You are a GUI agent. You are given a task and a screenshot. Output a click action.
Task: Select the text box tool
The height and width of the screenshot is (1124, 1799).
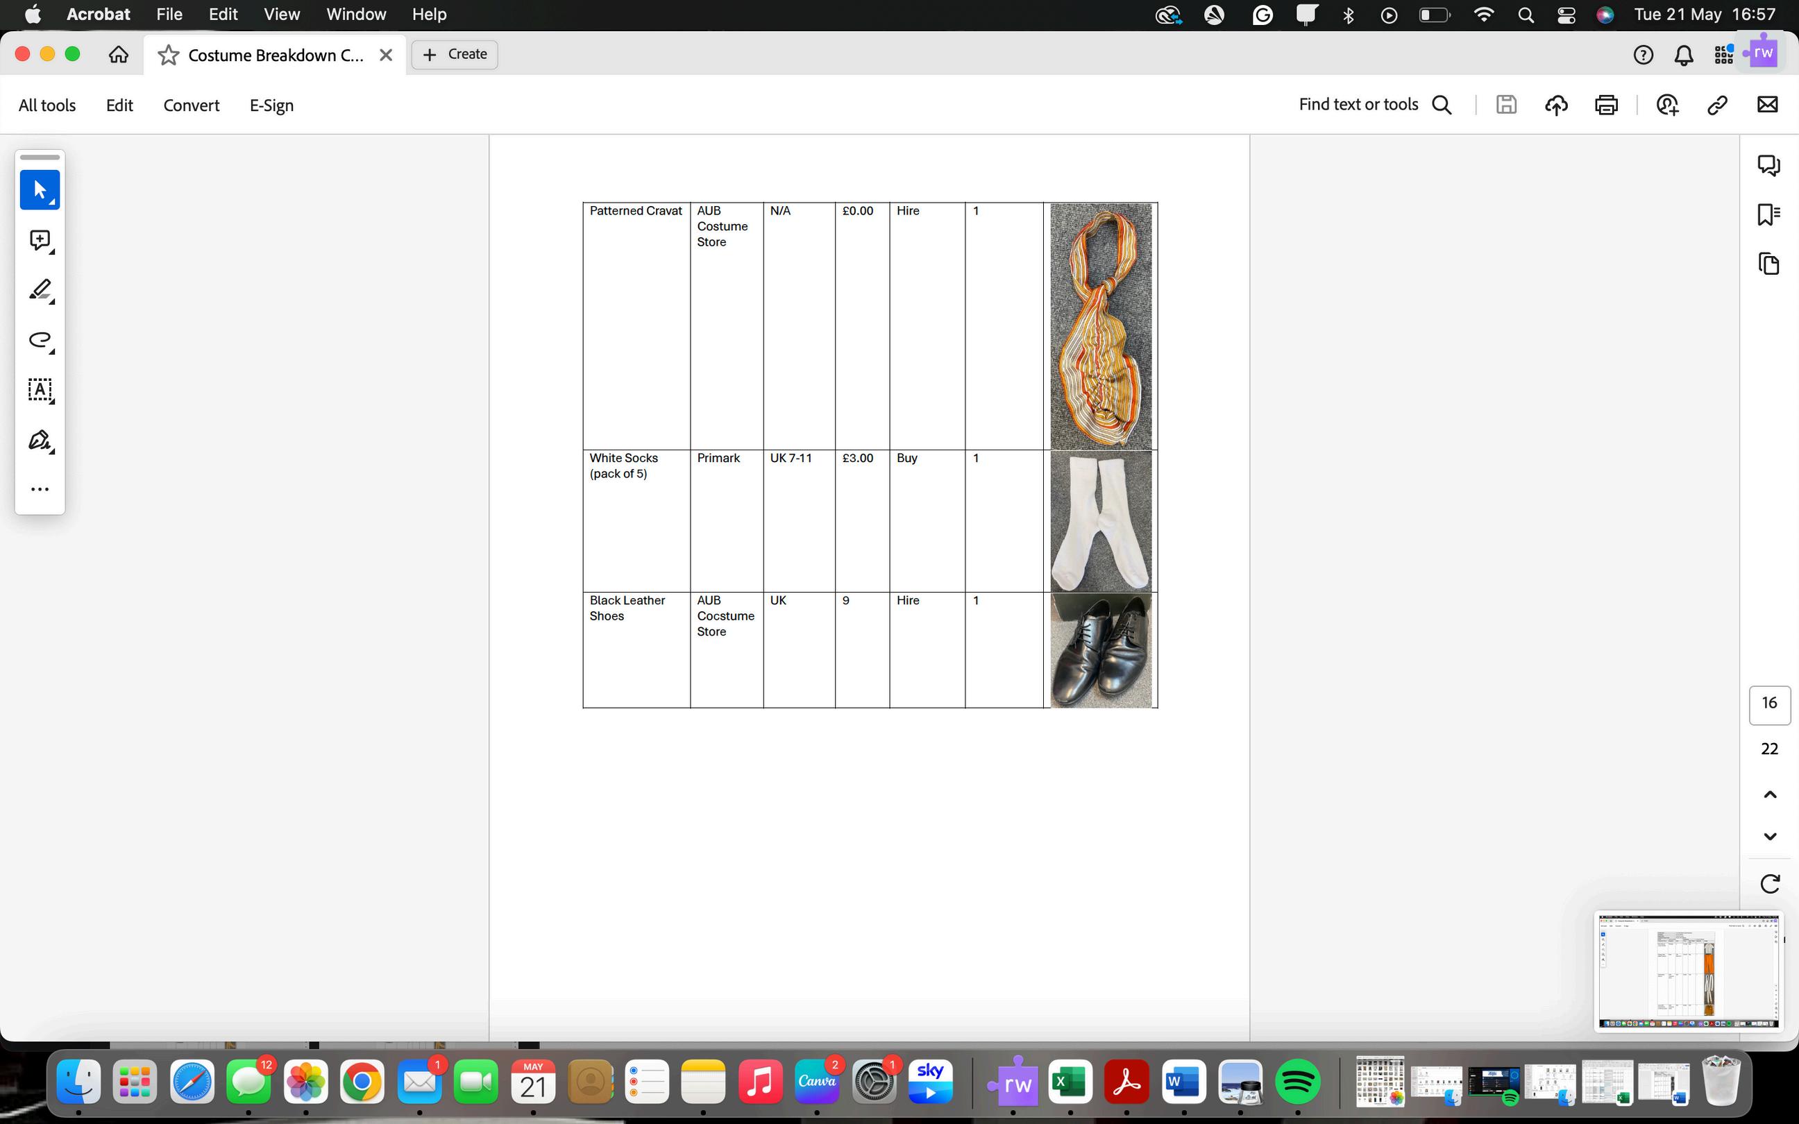click(40, 389)
